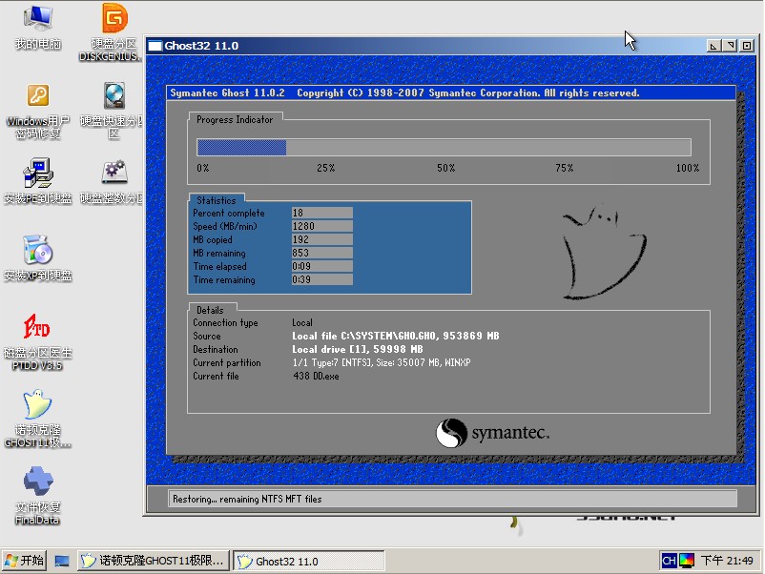The image size is (765, 574).
Task: Select the Windows用户密码修复 key icon
Action: point(37,95)
